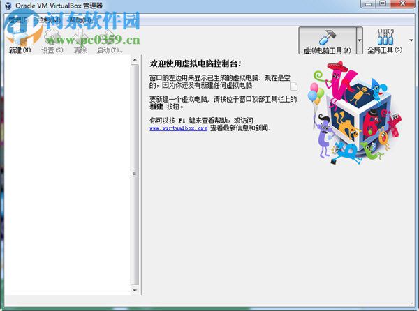419x311 pixels.
Task: Open the 管理(F) menu
Action: (18, 20)
